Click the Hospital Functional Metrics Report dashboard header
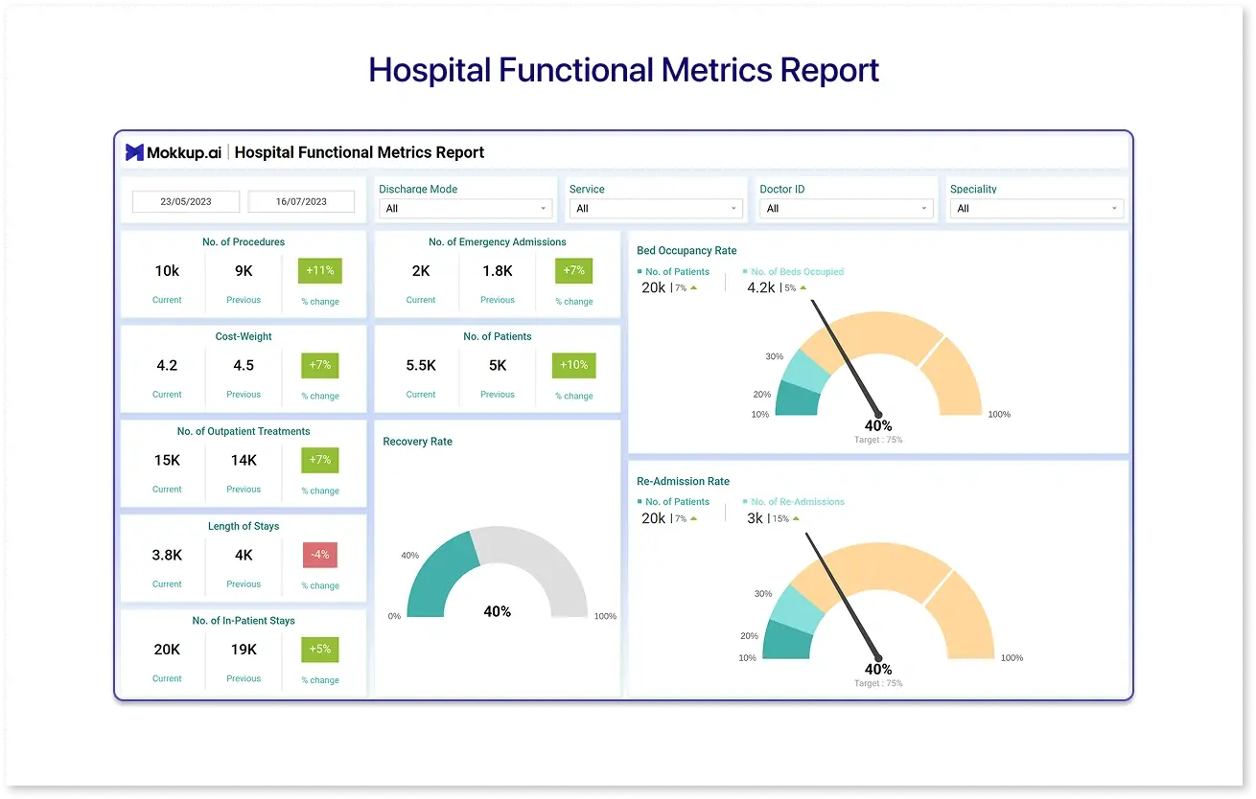 360,152
